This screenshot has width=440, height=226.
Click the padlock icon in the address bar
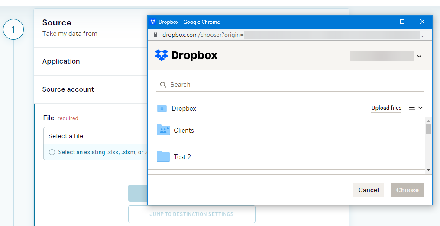[x=155, y=35]
